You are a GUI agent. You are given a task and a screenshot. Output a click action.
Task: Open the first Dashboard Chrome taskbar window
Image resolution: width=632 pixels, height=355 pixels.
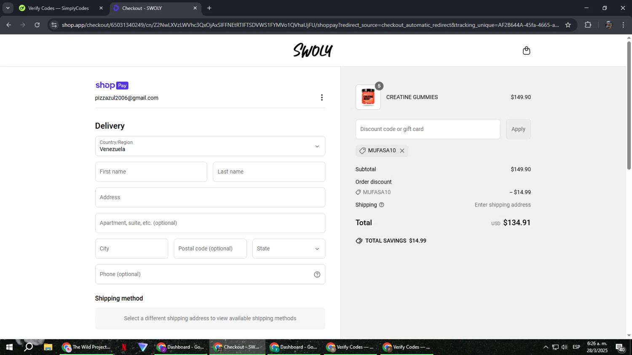[x=180, y=347]
